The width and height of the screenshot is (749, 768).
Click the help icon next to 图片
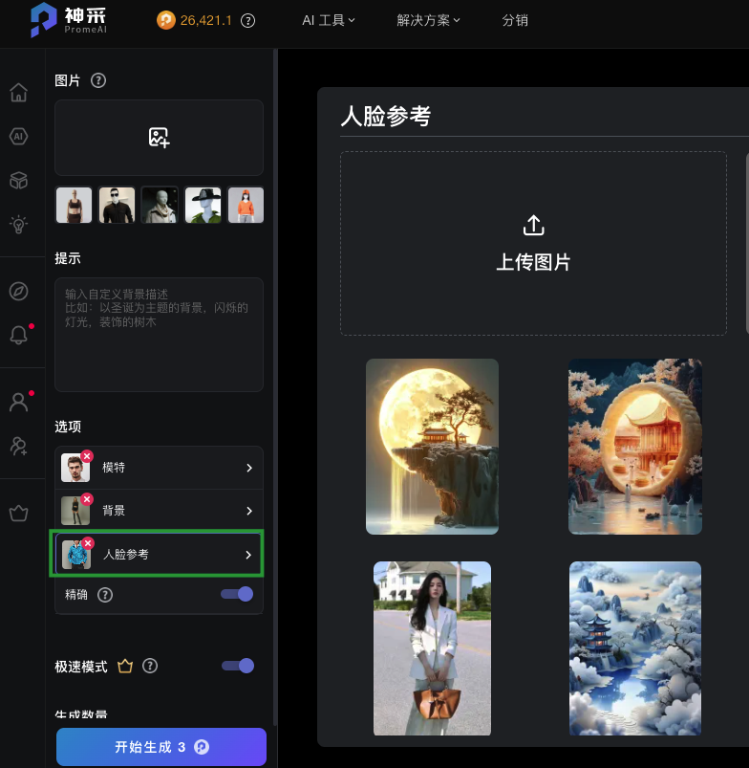pyautogui.click(x=97, y=81)
